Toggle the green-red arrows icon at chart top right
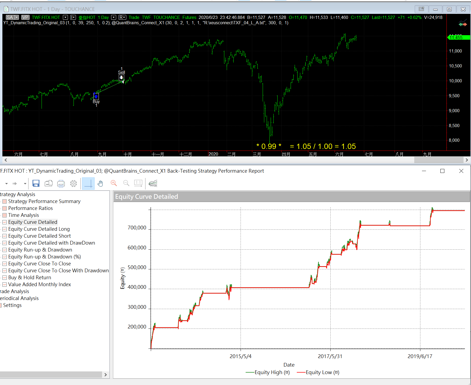The image size is (471, 385). (463, 24)
